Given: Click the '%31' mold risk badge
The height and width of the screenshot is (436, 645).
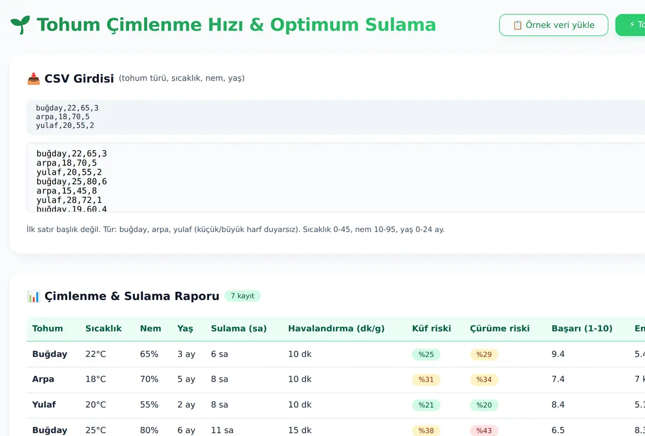Looking at the screenshot, I should (x=426, y=380).
